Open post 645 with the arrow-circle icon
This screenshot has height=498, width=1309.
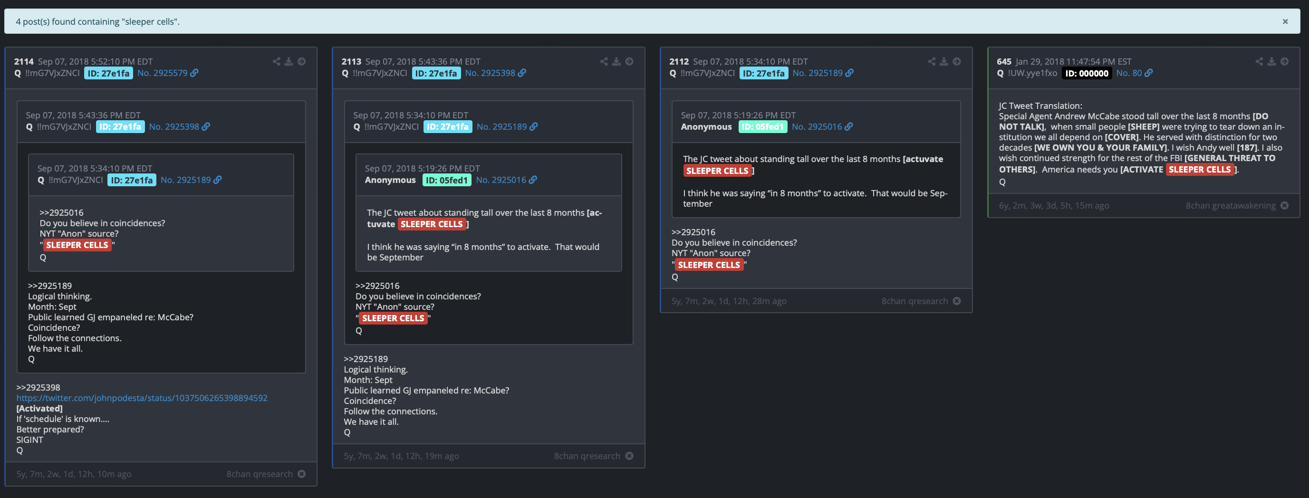(x=1285, y=61)
